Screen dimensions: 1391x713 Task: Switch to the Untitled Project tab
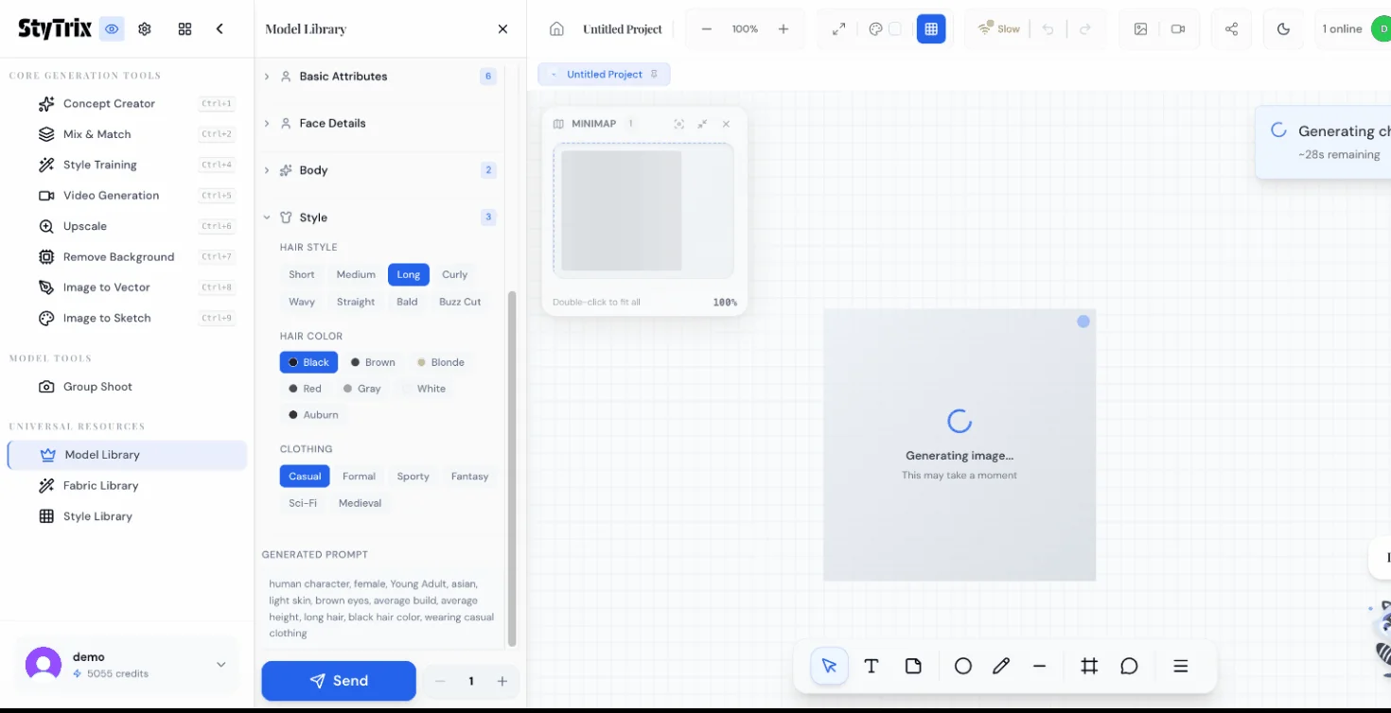click(x=604, y=75)
